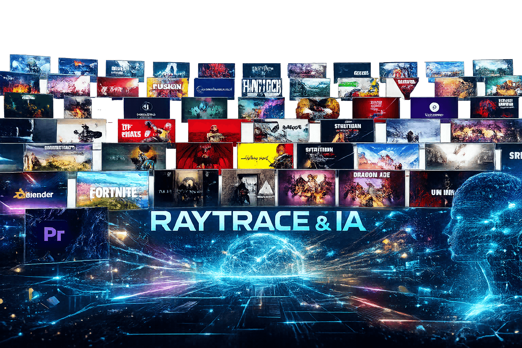Viewport: 522px width, 348px height.
Task: Select the Fortnite game thumbnail
Action: pos(113,190)
